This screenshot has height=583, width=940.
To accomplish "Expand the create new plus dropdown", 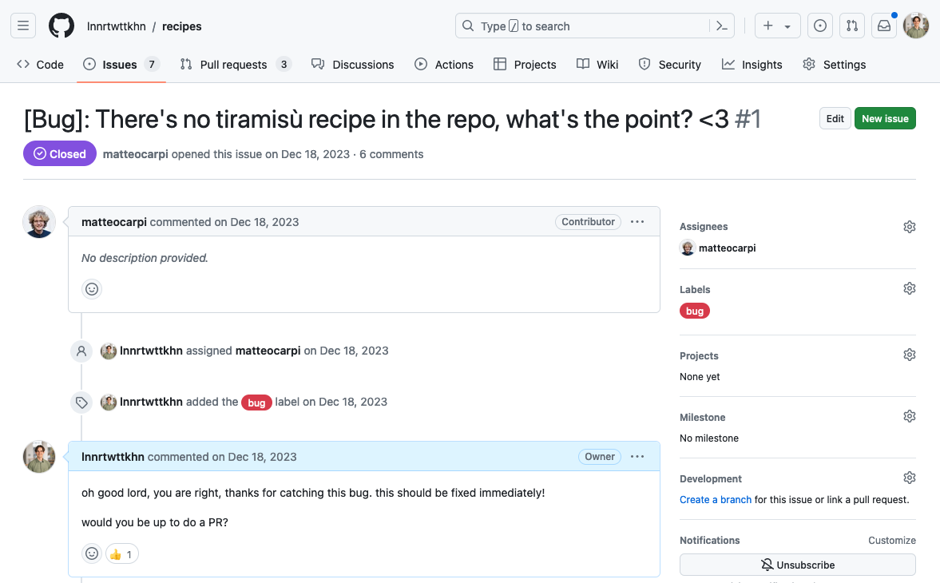I will point(777,26).
